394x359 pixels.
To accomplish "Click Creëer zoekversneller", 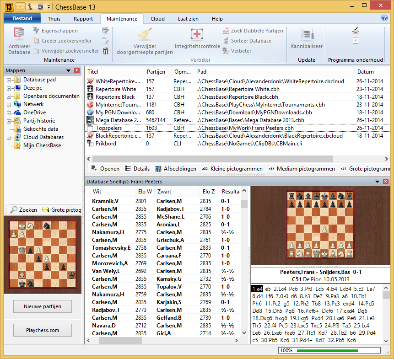I will [63, 41].
